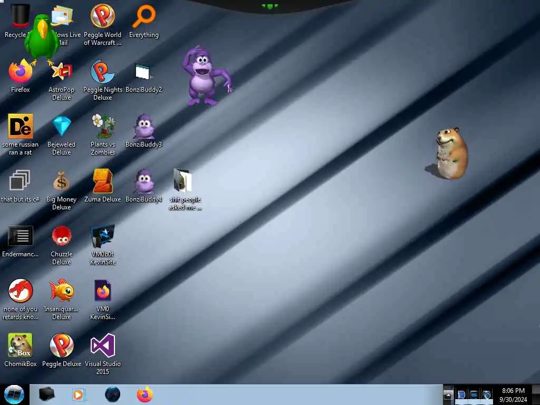This screenshot has width=540, height=405.
Task: Open AstroPop Deluxe desktop shortcut
Action: coord(62,71)
